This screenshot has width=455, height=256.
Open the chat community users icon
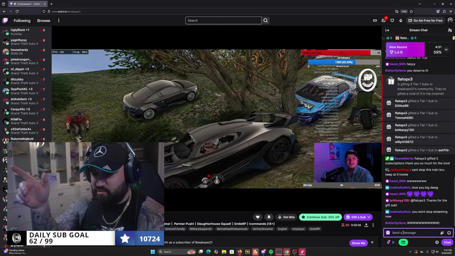tap(450, 30)
